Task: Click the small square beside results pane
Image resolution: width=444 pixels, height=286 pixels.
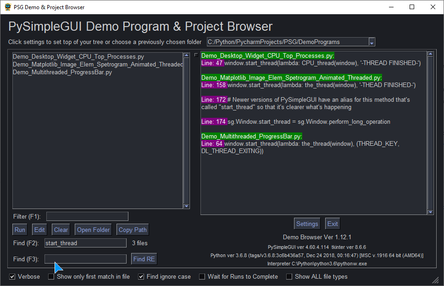Action: click(196, 55)
